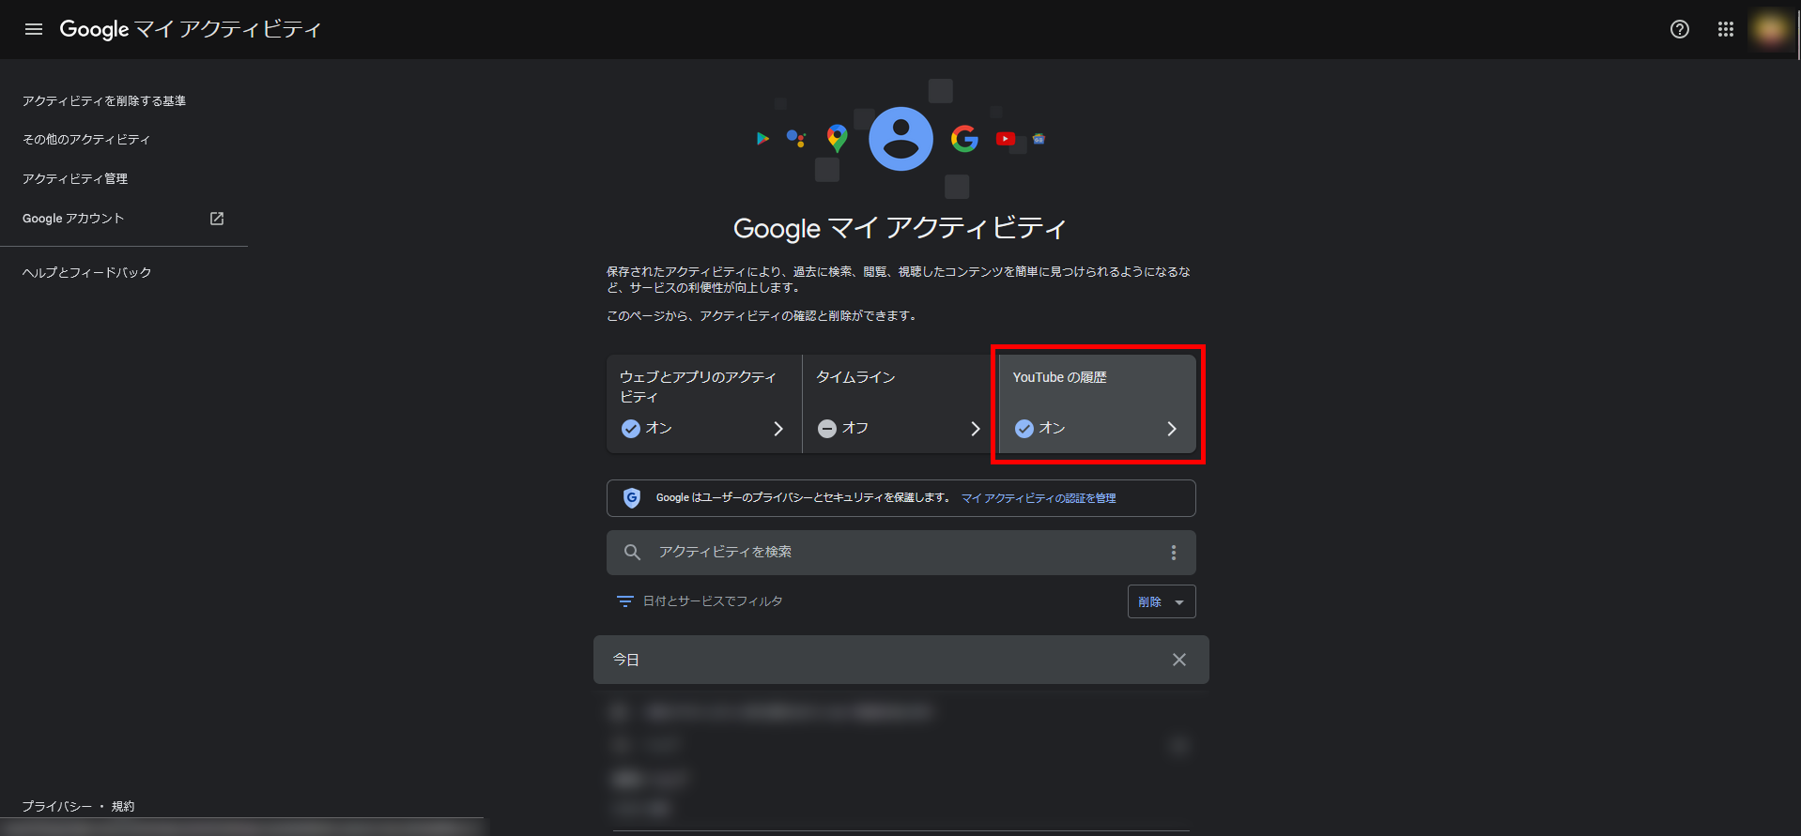Click the タイムライン card title
The image size is (1801, 836).
[x=855, y=377]
